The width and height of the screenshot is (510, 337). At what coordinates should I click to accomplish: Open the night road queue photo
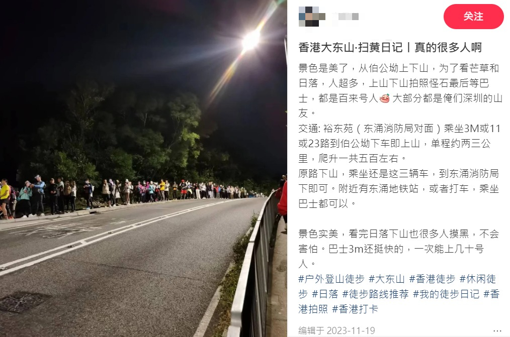tap(143, 169)
